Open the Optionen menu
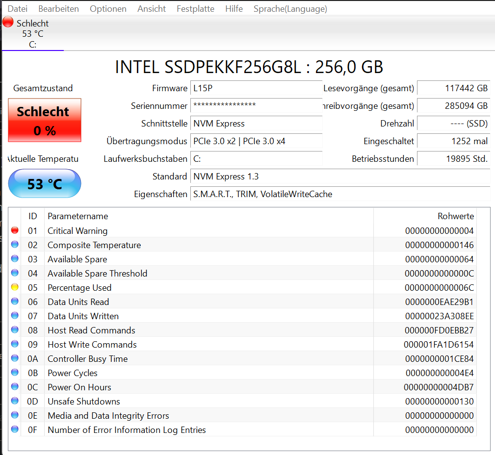495x455 pixels. click(x=108, y=8)
